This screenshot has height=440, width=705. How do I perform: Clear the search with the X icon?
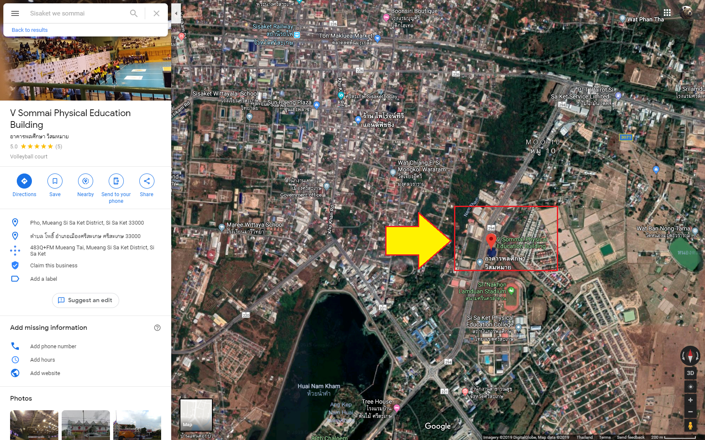(157, 13)
